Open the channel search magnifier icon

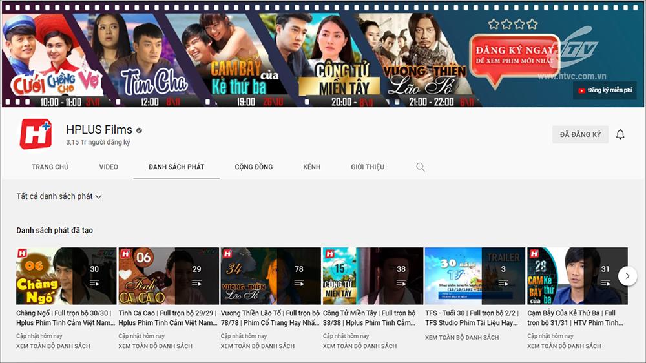click(421, 167)
